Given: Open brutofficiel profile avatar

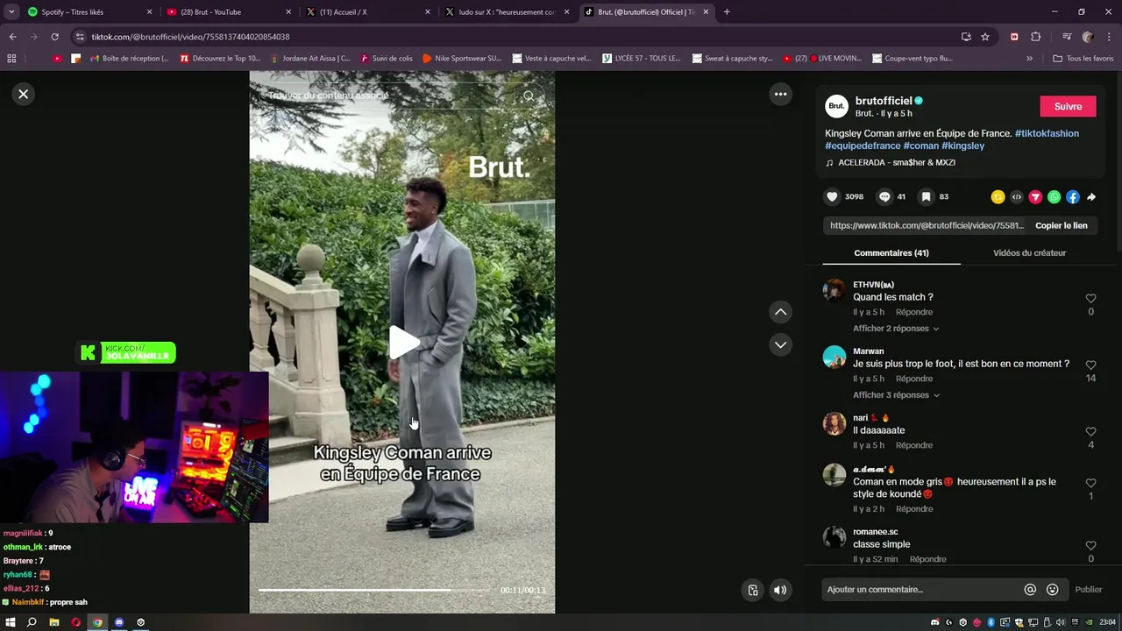Looking at the screenshot, I should (836, 106).
